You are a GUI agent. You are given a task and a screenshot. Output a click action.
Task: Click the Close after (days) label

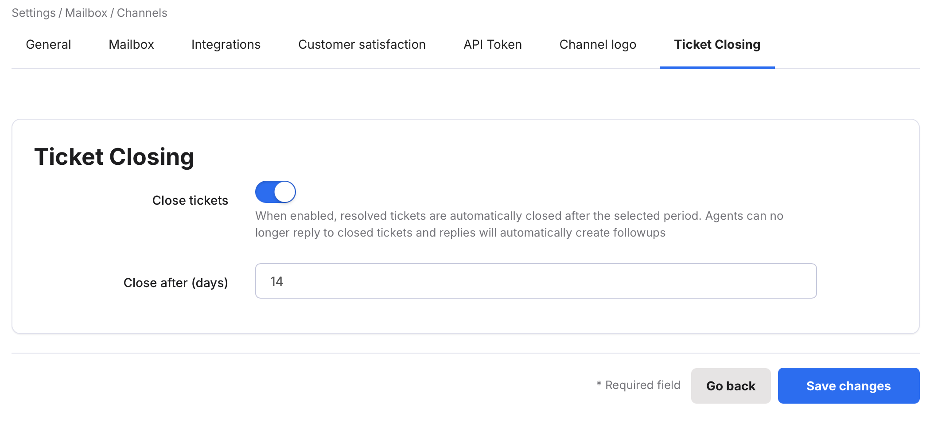point(175,283)
